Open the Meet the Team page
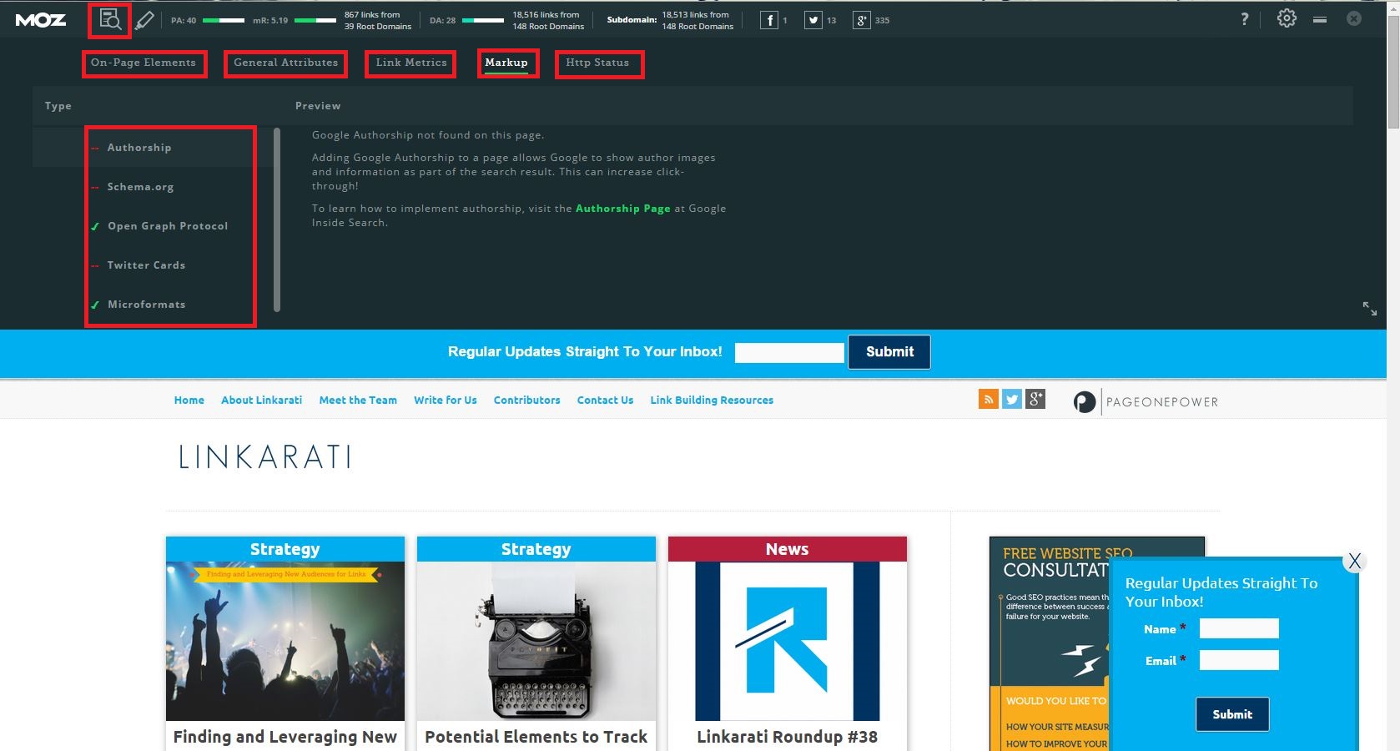1400x751 pixels. click(x=358, y=400)
